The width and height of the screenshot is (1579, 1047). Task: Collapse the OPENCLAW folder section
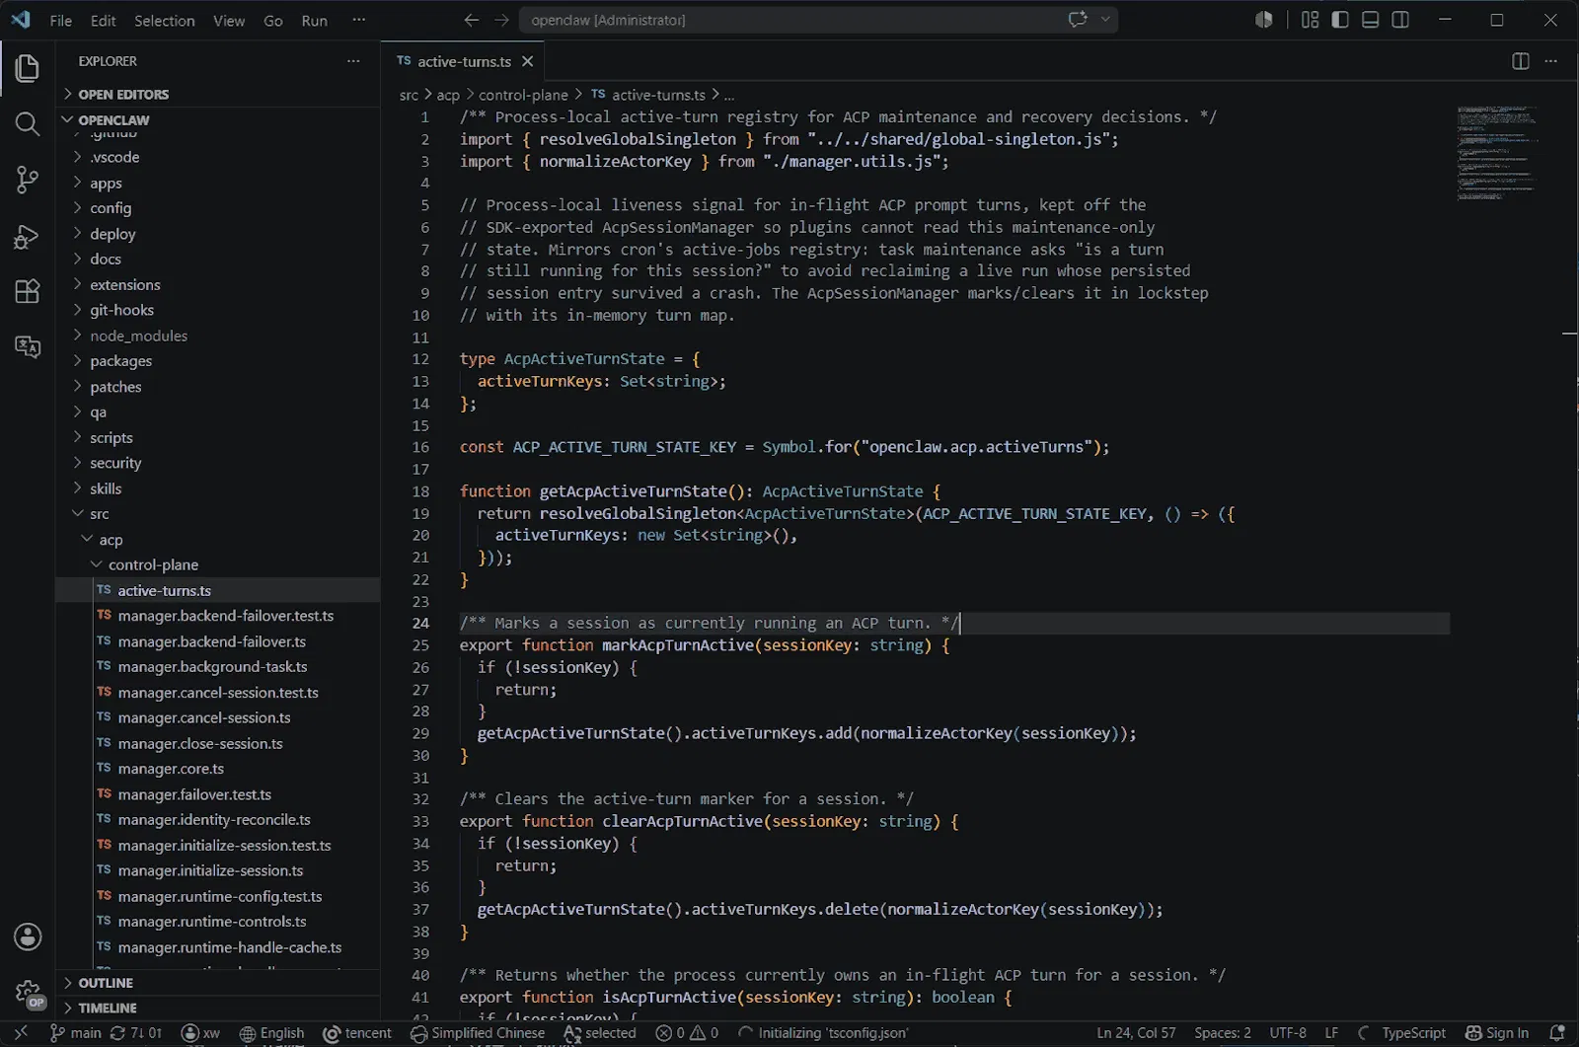tap(218, 120)
